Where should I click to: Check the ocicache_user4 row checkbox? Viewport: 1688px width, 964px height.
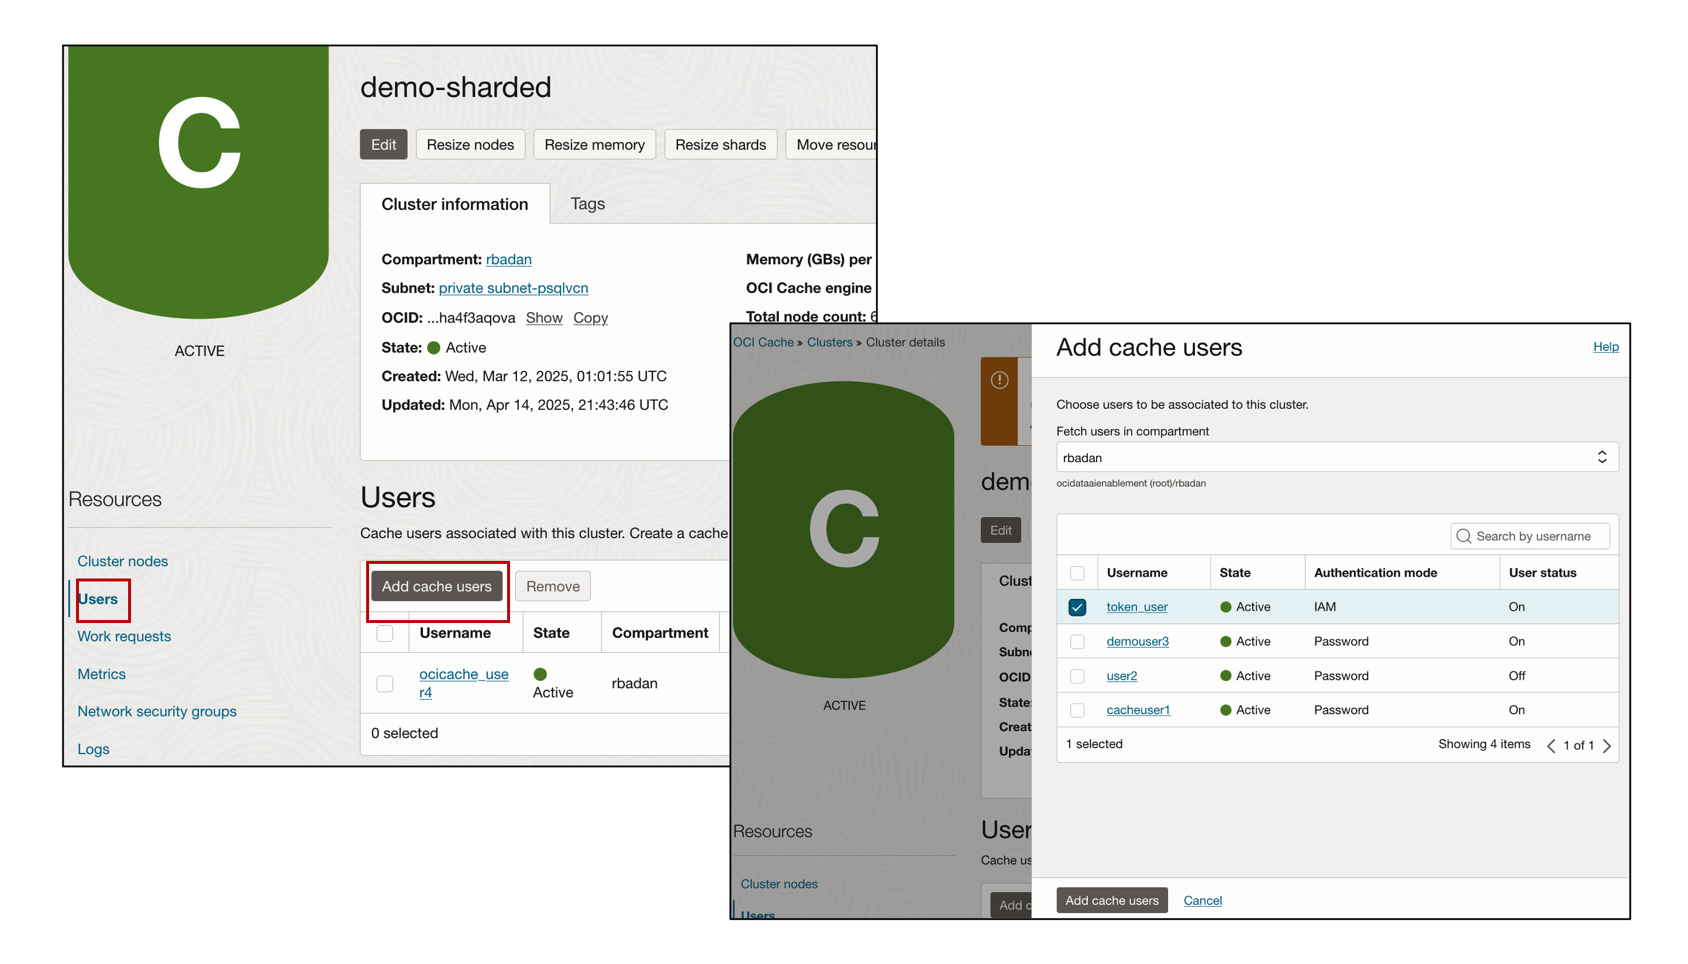385,683
